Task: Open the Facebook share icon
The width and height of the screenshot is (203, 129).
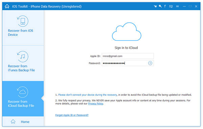Action: 165,6
